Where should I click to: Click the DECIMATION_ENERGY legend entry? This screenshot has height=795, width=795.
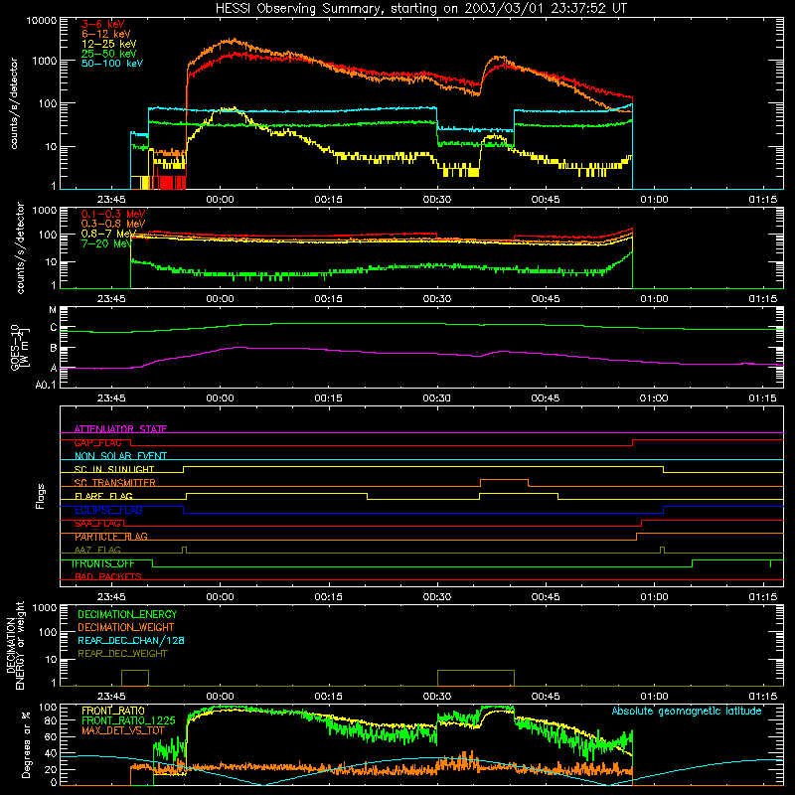coord(127,614)
